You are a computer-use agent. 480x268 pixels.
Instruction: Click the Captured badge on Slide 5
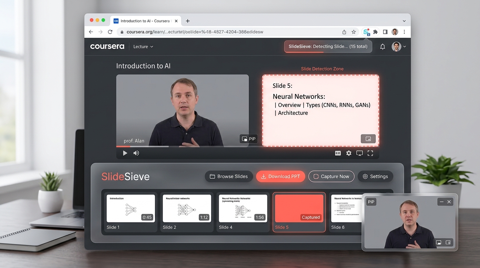(x=311, y=217)
